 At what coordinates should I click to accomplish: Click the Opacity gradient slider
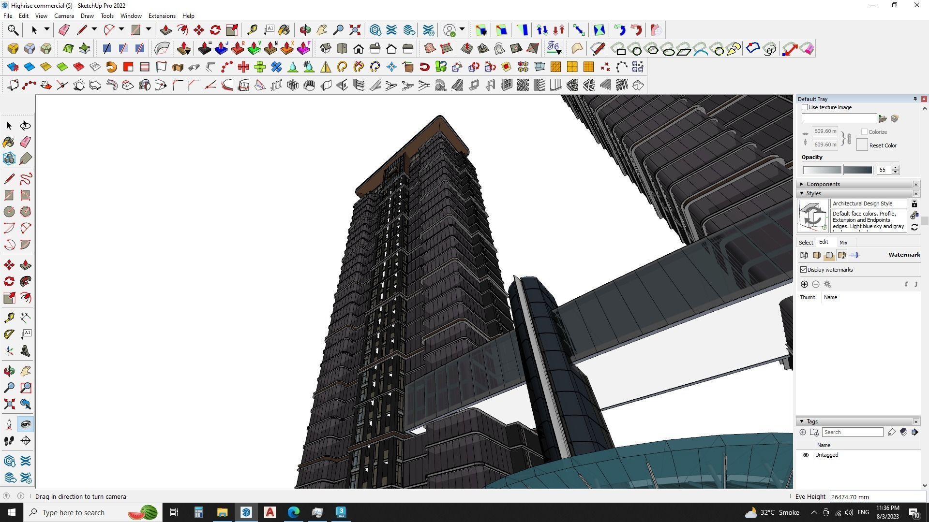pyautogui.click(x=838, y=170)
